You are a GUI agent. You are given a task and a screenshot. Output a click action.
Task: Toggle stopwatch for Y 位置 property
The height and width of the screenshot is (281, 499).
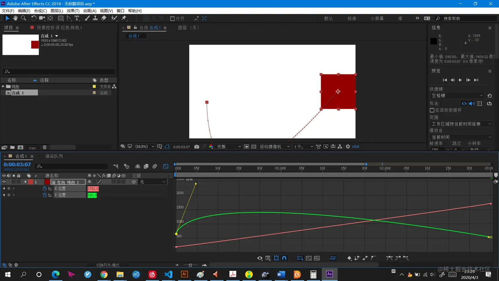click(x=45, y=195)
